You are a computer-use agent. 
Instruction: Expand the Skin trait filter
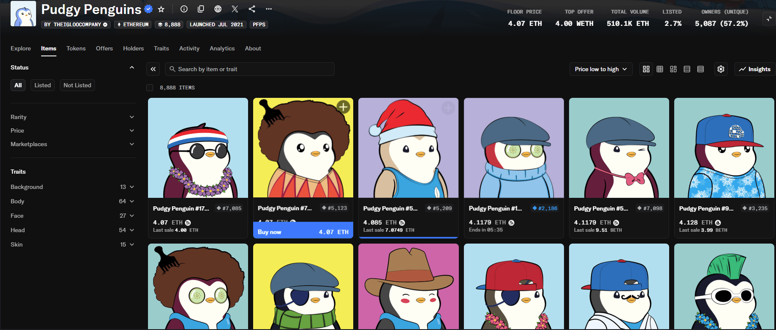click(x=73, y=244)
